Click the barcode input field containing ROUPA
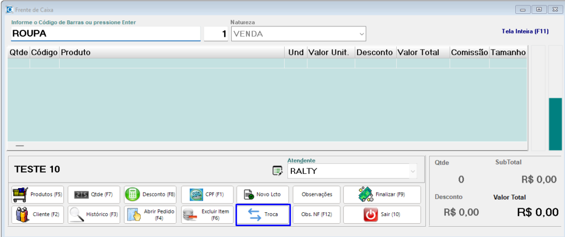Image resolution: width=565 pixels, height=237 pixels. tap(105, 34)
